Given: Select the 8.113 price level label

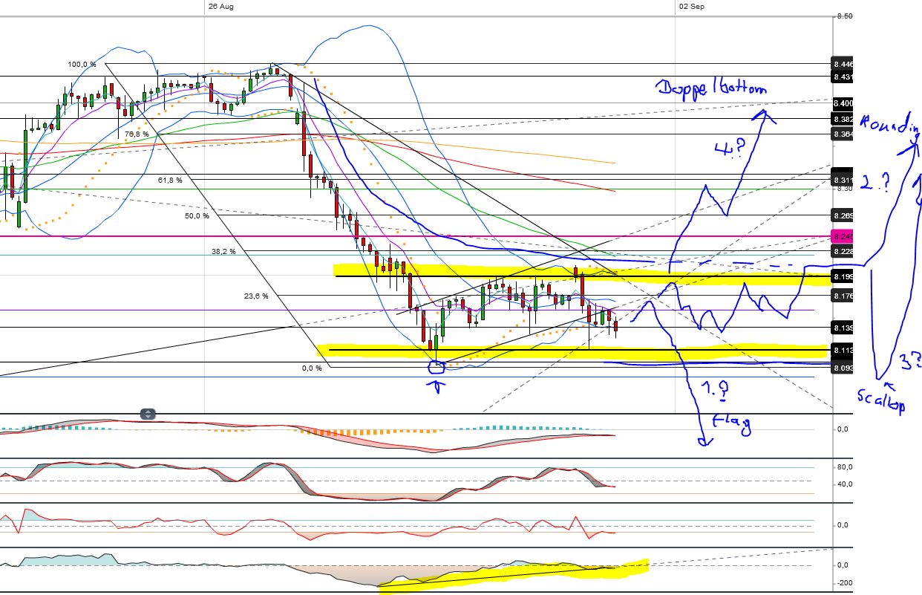Looking at the screenshot, I should tap(842, 351).
